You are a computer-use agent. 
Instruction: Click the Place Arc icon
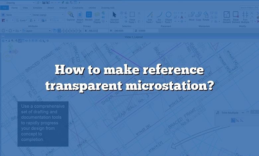[159, 15]
